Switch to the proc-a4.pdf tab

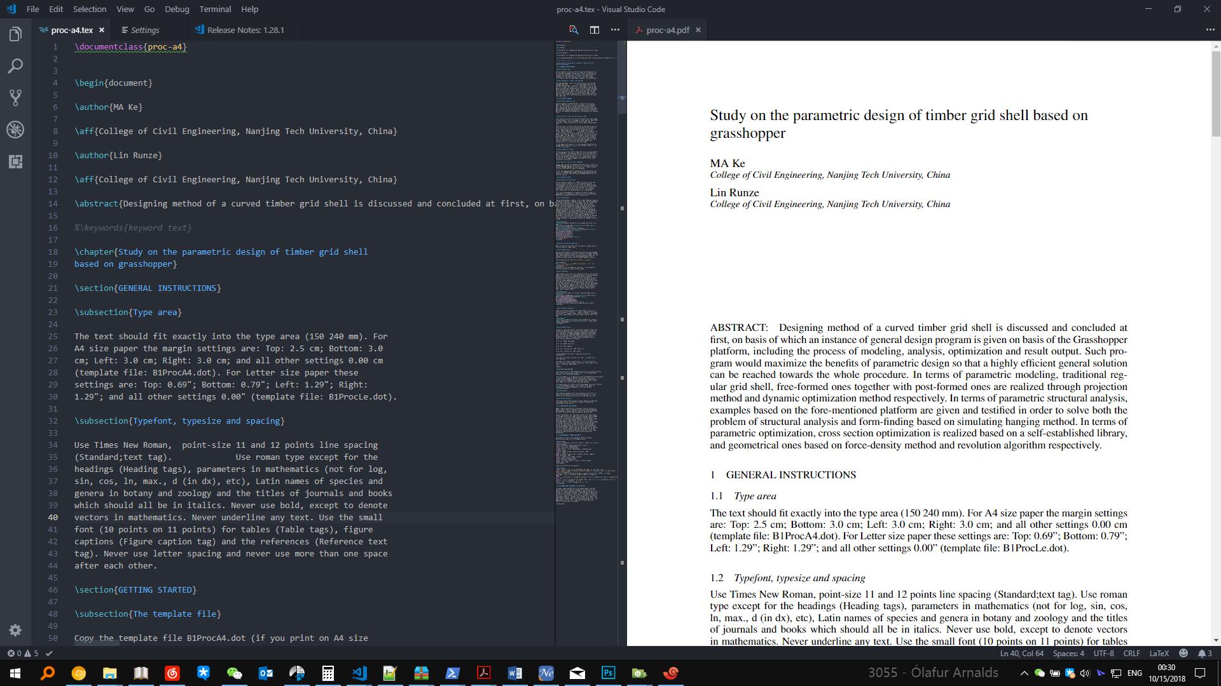pos(668,30)
